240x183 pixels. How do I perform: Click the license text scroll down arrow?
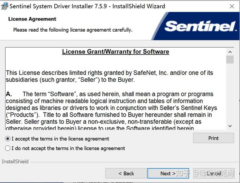(230, 126)
